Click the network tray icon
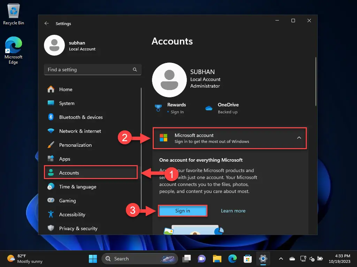Image resolution: width=357 pixels, height=267 pixels. click(303, 259)
